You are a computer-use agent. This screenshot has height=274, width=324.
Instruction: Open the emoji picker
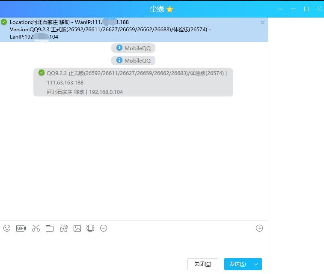[7, 229]
